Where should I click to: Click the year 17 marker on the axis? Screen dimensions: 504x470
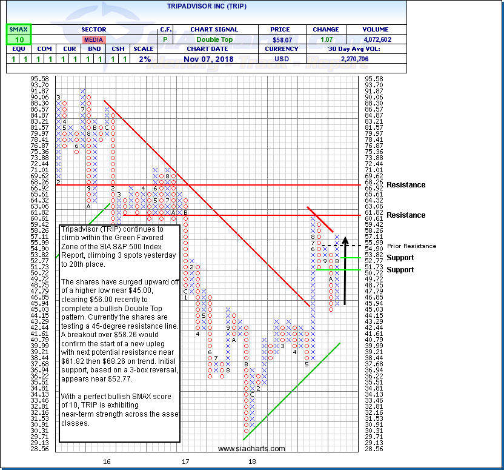[185, 462]
